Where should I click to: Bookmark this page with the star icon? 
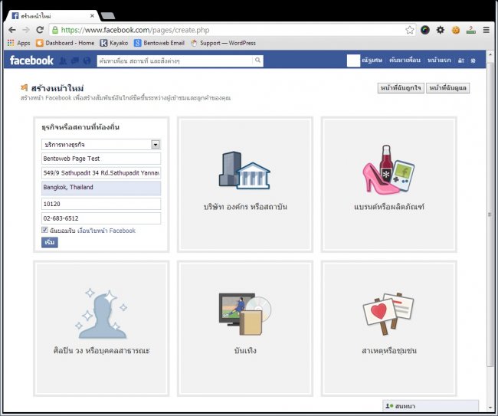point(410,30)
